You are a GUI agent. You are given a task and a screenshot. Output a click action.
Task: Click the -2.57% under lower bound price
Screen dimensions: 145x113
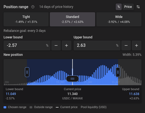(x=10, y=98)
